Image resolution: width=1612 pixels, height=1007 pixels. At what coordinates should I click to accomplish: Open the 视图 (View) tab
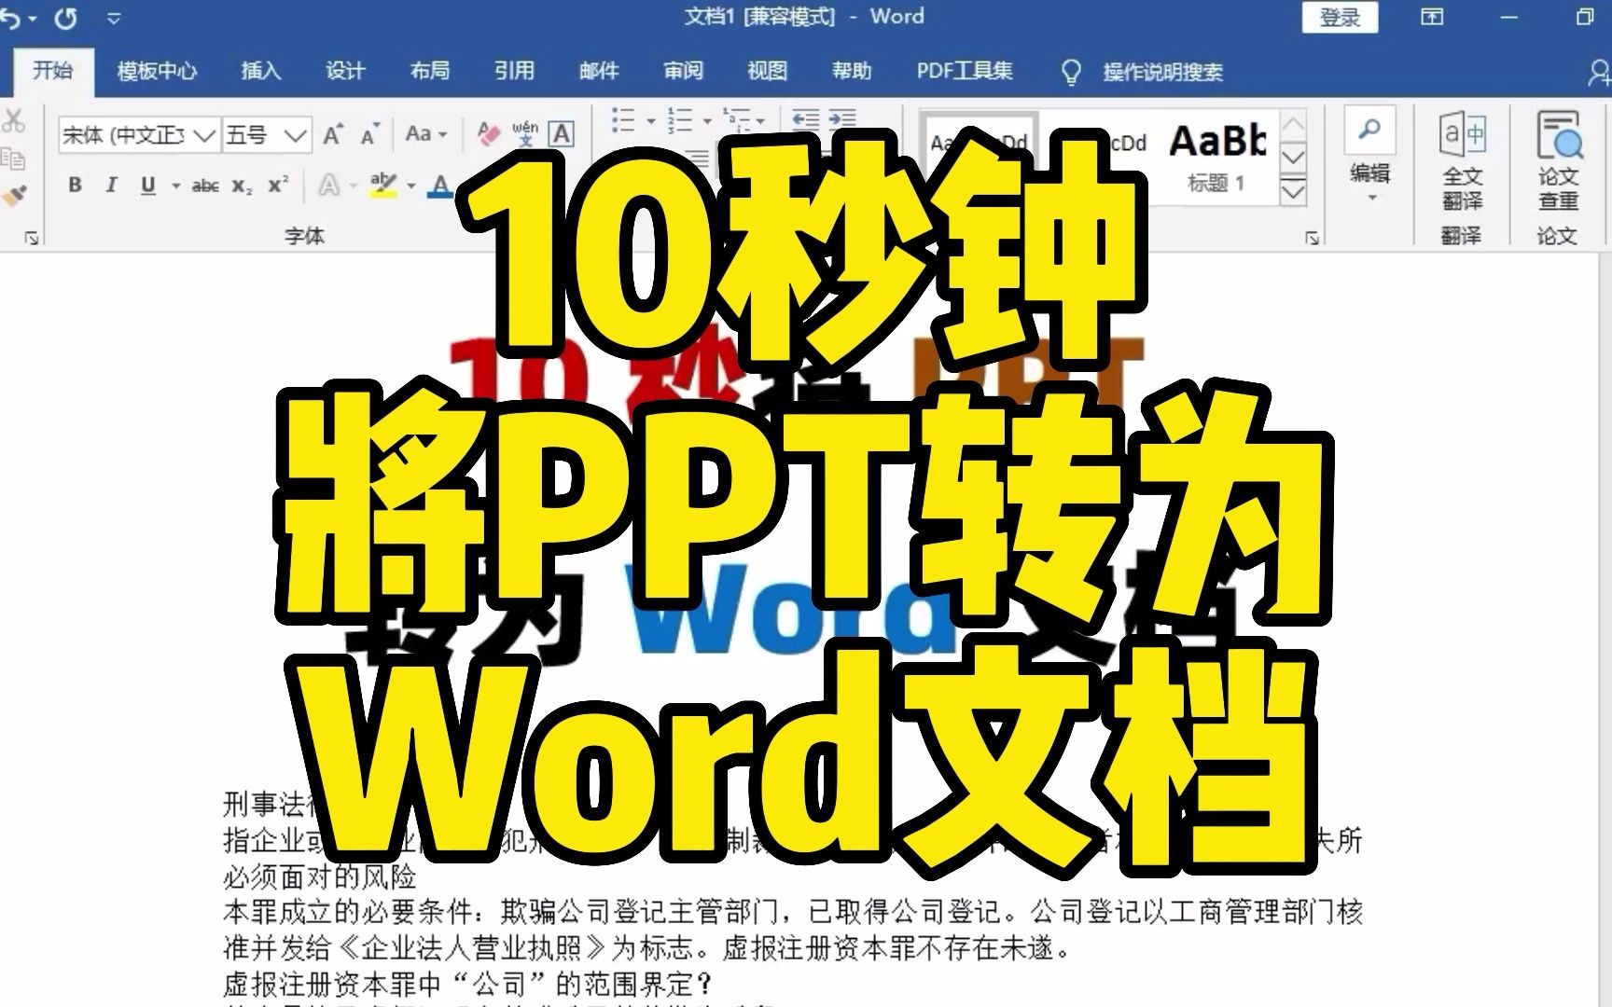[x=767, y=71]
